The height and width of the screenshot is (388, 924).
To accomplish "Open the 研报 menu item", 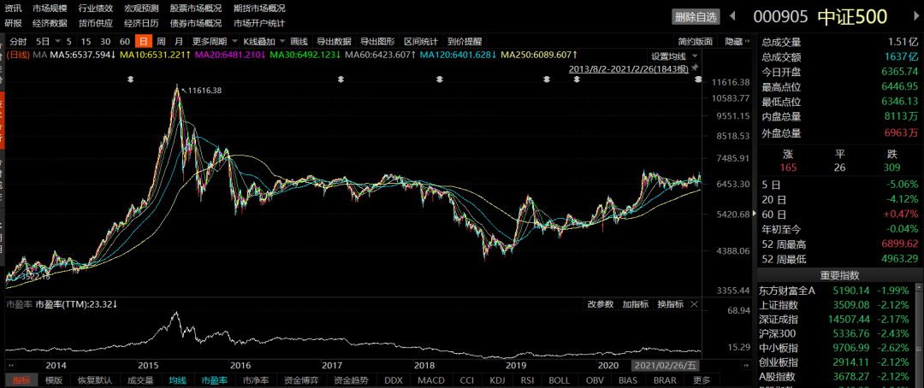I will coord(14,24).
